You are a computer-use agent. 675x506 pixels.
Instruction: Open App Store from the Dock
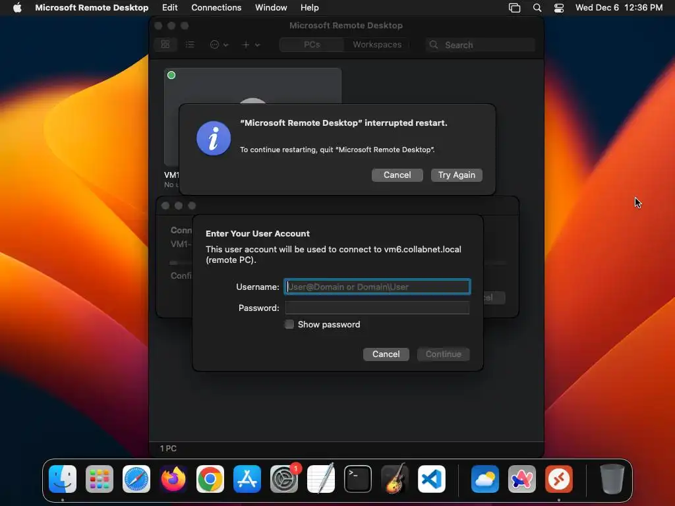(x=247, y=478)
